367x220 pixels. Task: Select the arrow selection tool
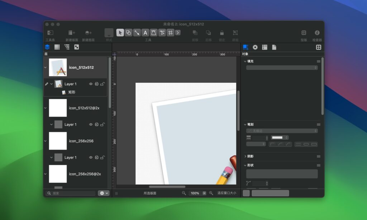click(121, 33)
